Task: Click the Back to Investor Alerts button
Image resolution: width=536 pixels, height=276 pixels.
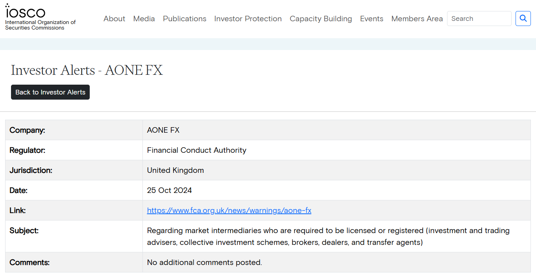Action: coord(50,92)
